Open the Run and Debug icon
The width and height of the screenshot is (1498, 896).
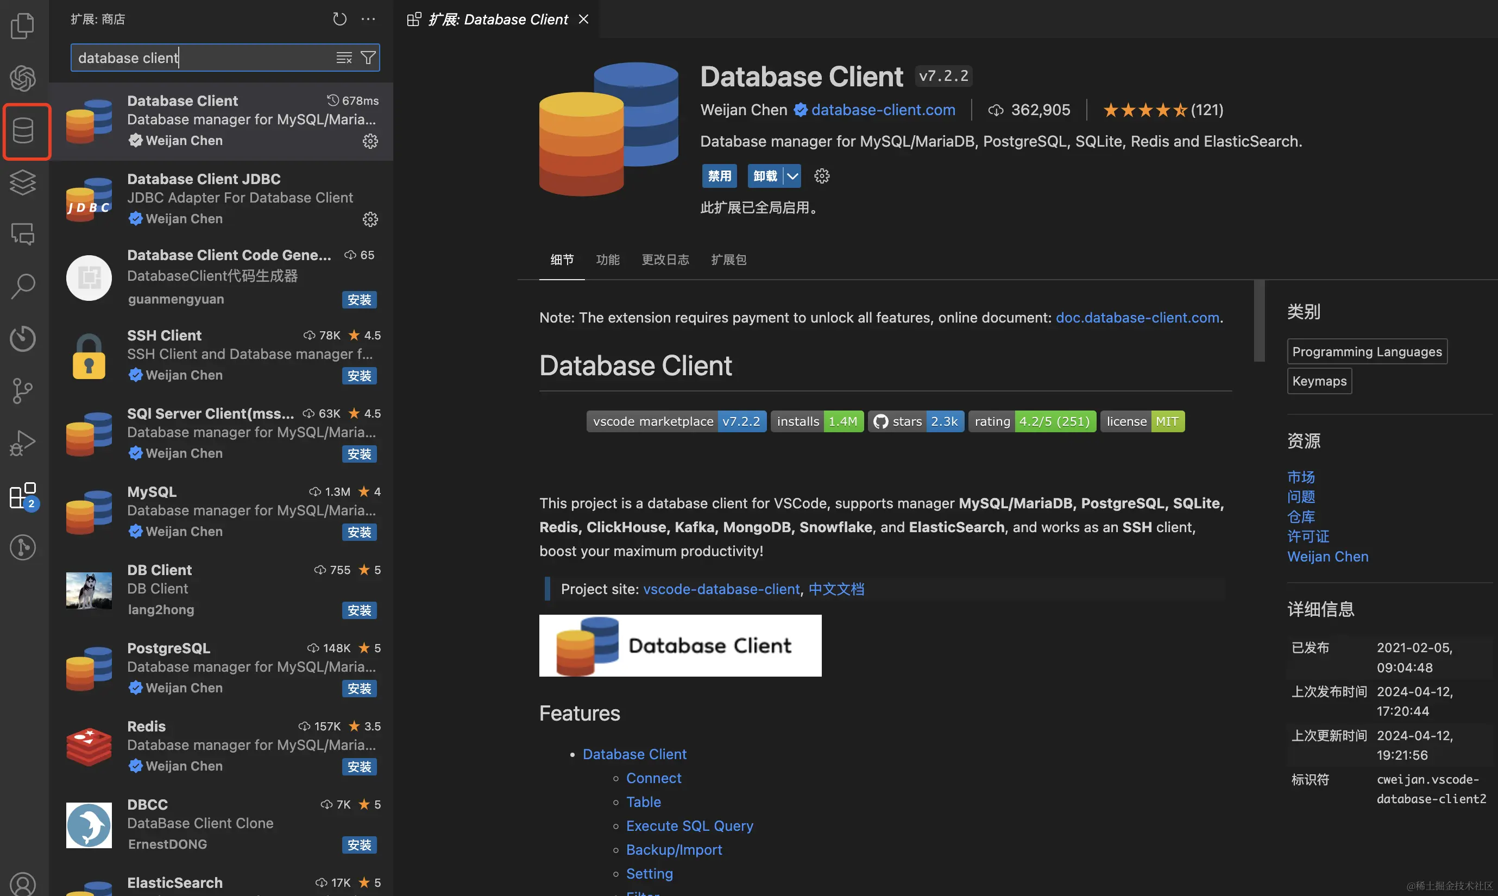click(23, 443)
